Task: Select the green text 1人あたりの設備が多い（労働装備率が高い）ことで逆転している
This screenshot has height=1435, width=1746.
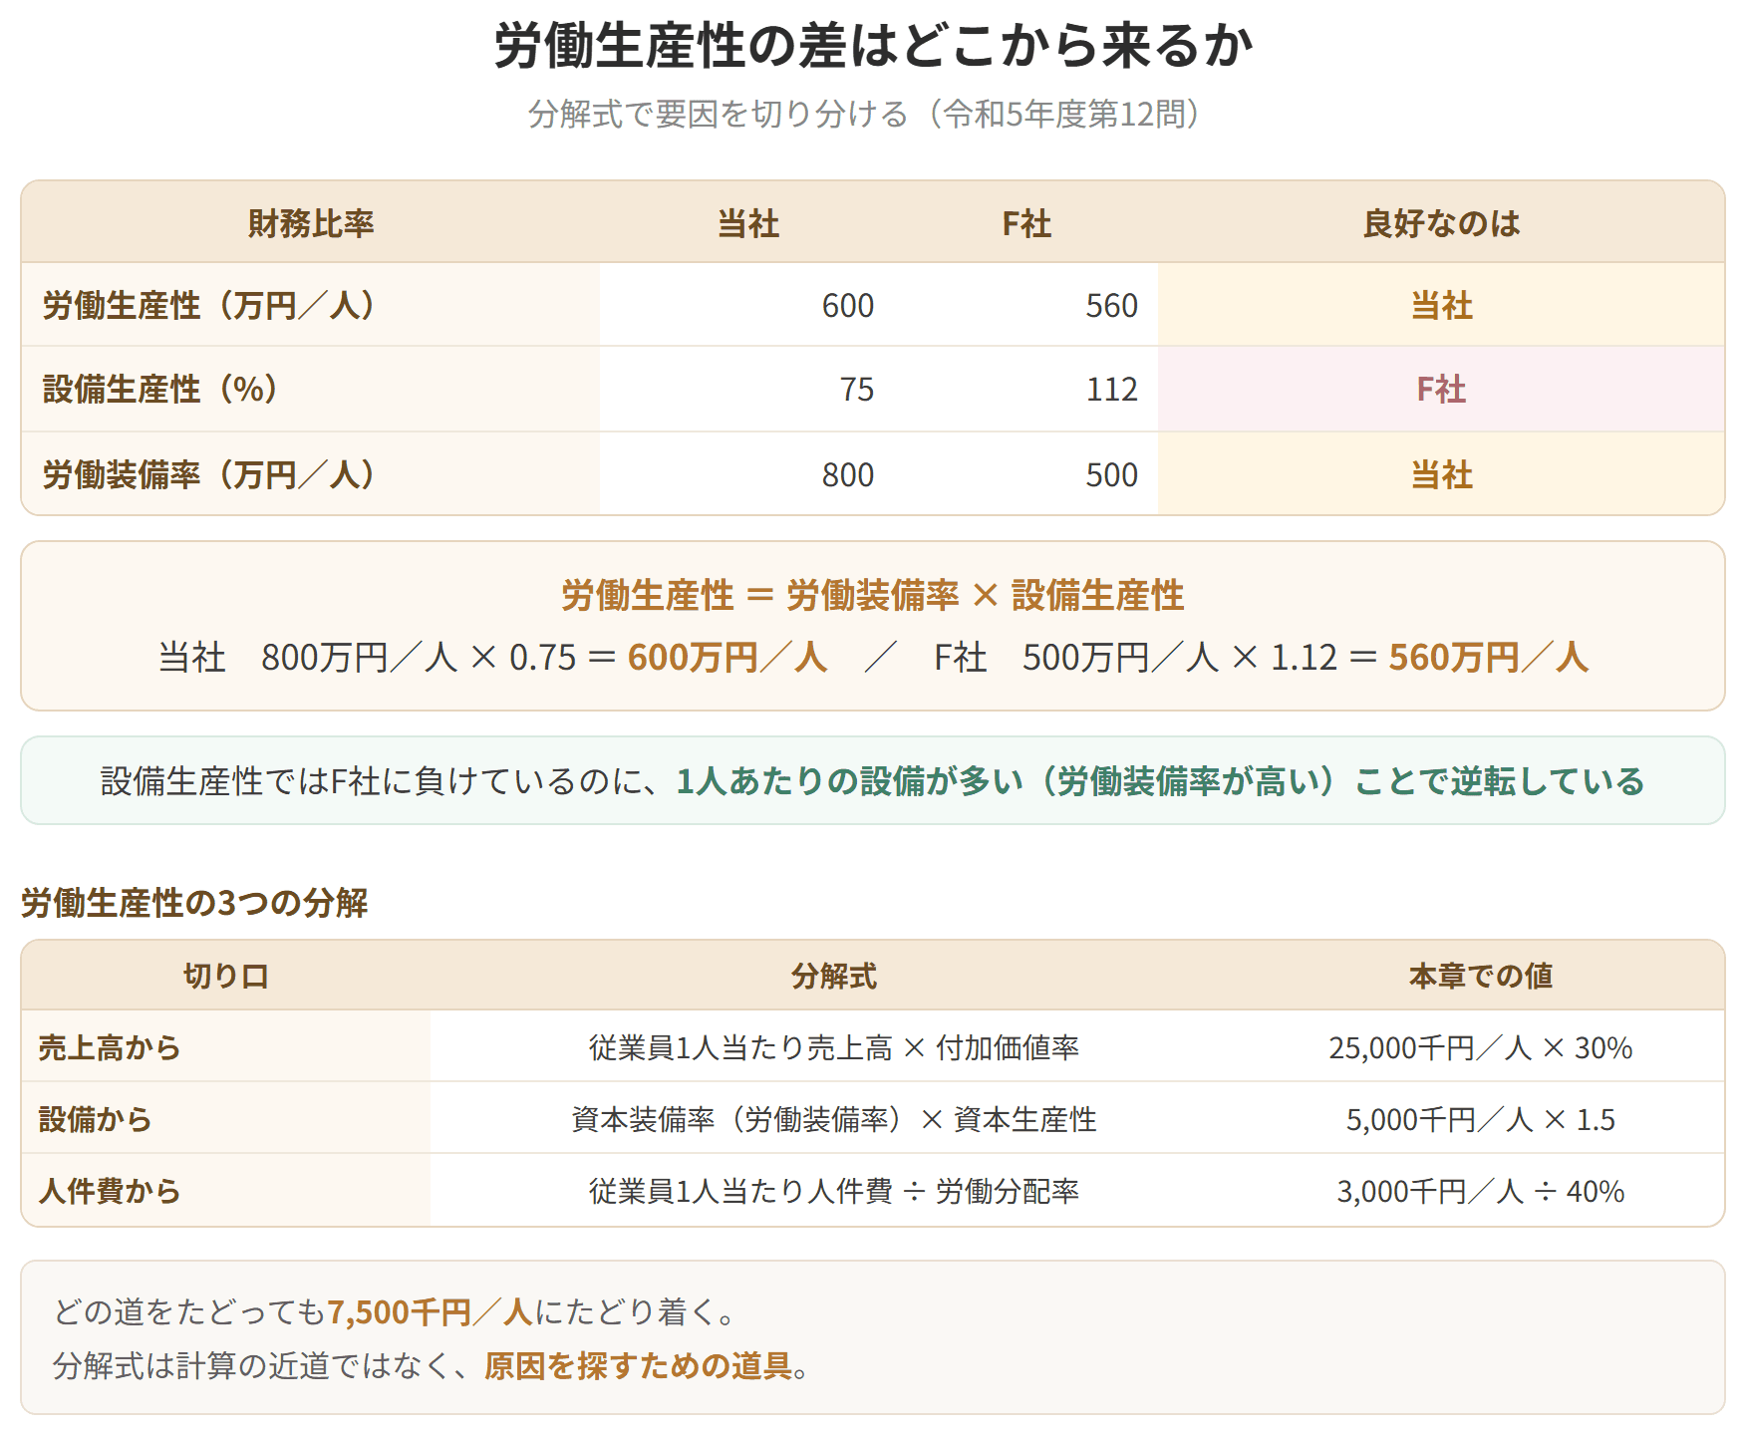Action: [x=1160, y=781]
